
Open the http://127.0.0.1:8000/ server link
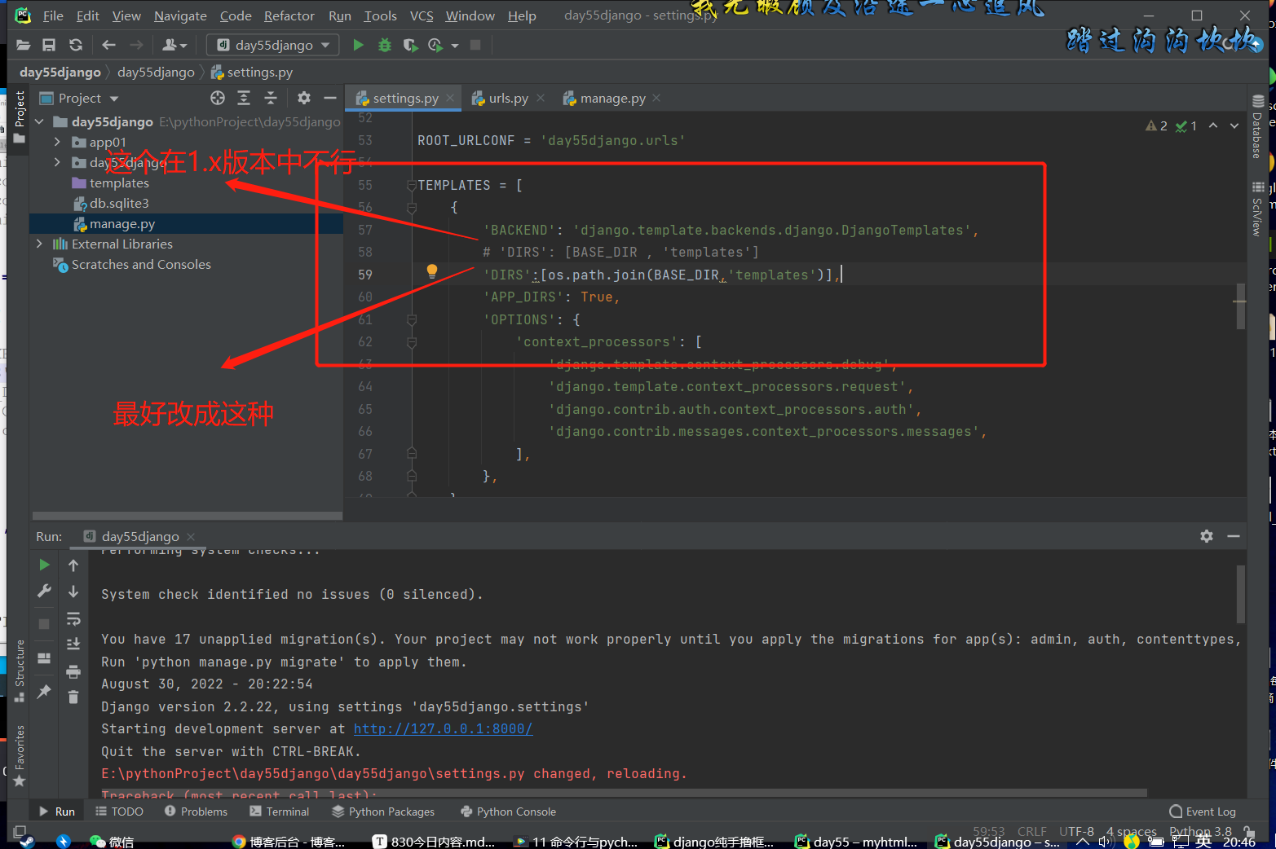tap(443, 728)
